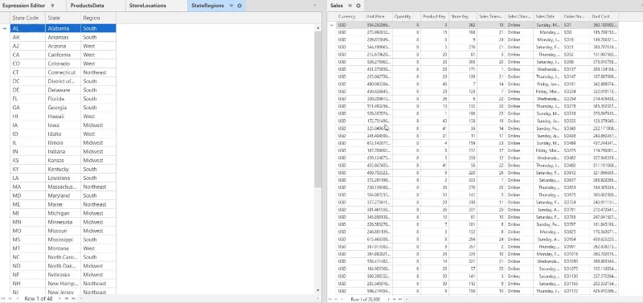Select the Mississippi cell
Image resolution: width=643 pixels, height=303 pixels.
pos(63,240)
